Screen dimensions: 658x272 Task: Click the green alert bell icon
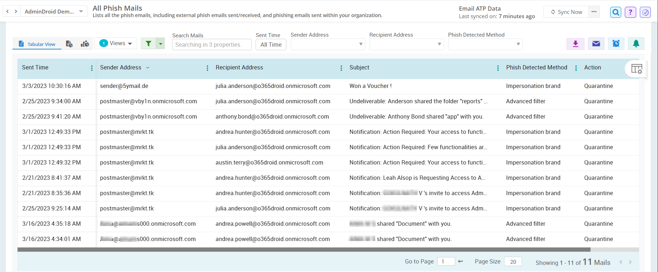[x=636, y=44]
